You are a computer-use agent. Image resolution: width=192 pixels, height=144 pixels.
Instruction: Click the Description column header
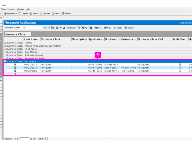(80, 39)
